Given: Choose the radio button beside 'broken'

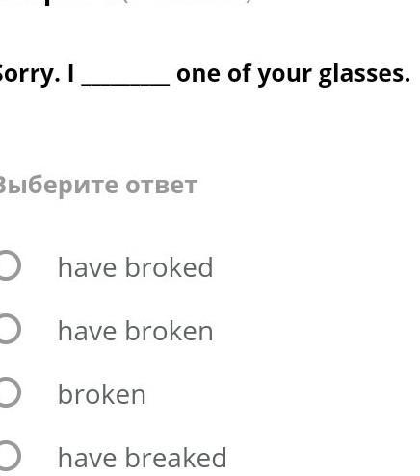Looking at the screenshot, I should click(8, 392).
